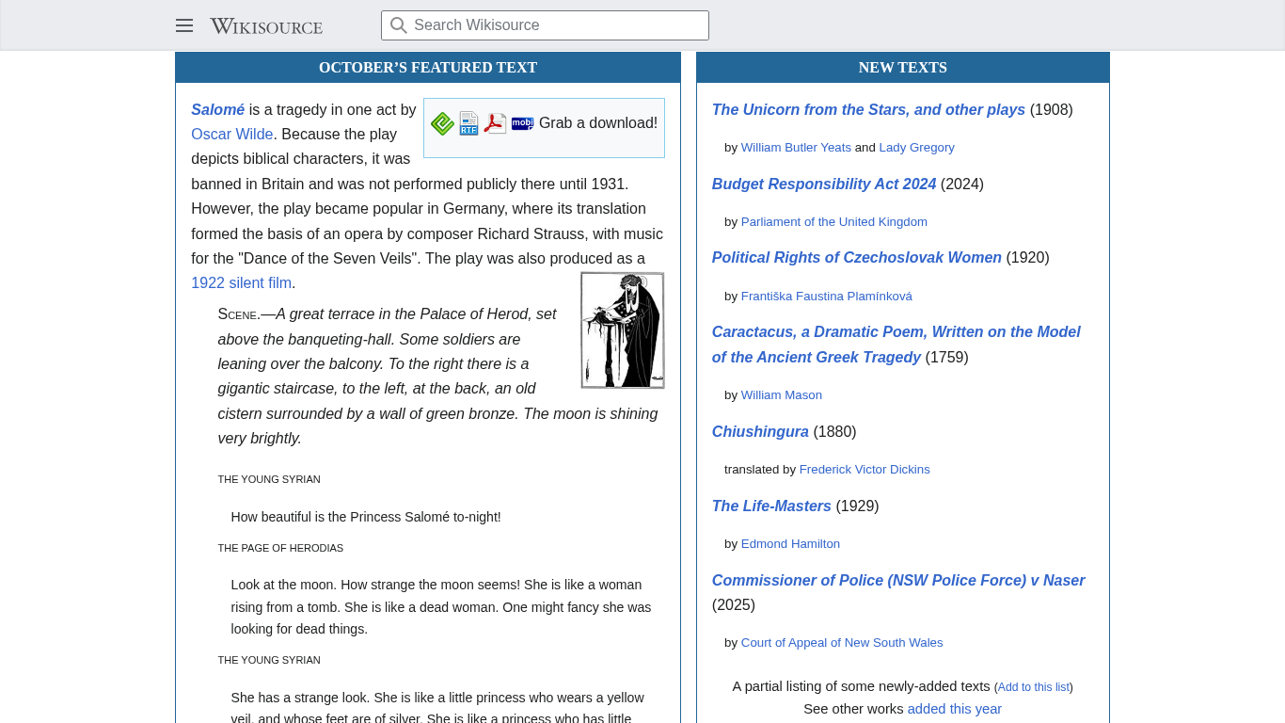This screenshot has height=723, width=1285.
Task: Visit the Oscar Wilde author page
Action: point(232,135)
